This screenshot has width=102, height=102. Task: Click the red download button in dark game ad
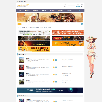pos(58,38)
